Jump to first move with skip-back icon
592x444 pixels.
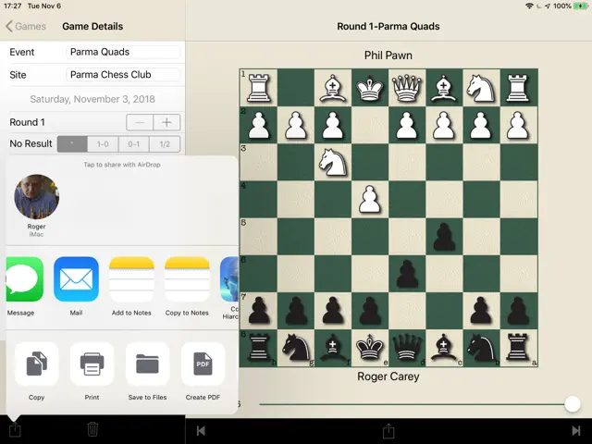pyautogui.click(x=201, y=431)
